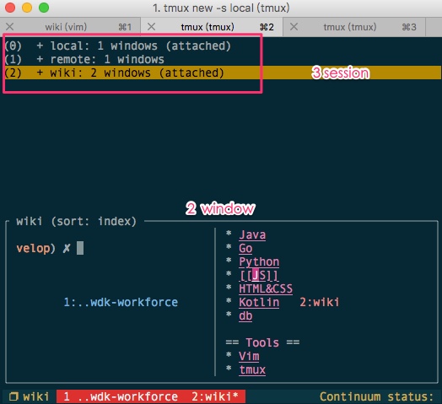Screen dimensions: 442x404
Task: Close the tmux tab labeled ⌘3
Action: coord(294,27)
